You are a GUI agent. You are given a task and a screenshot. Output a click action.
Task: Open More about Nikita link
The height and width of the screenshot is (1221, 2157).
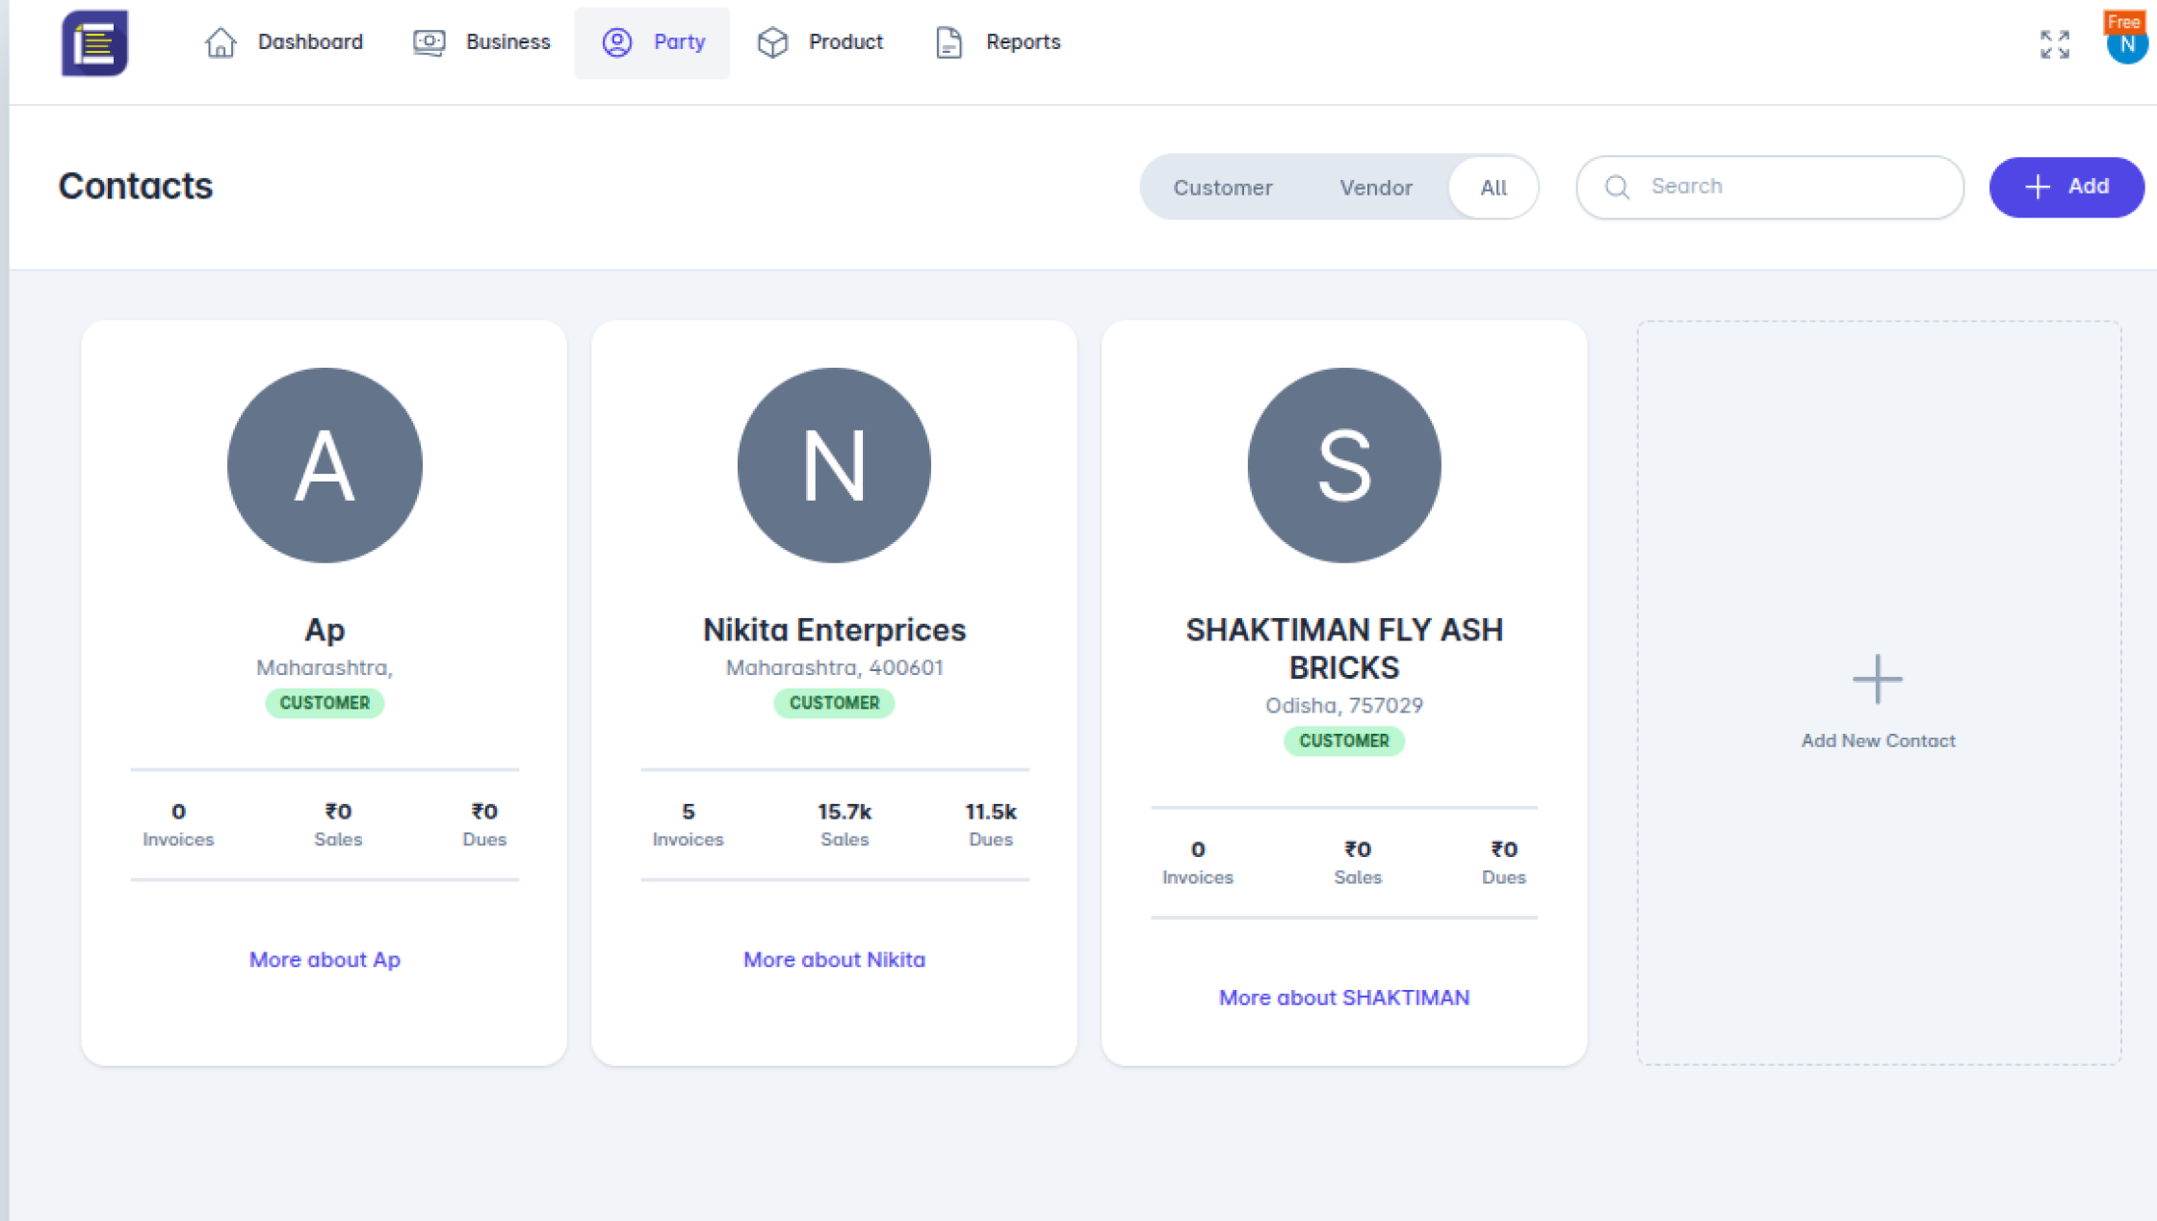[834, 959]
